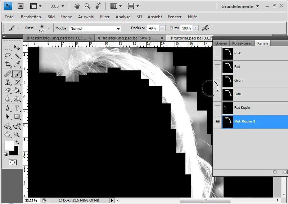Select the Type tool
The height and width of the screenshot is (204, 288).
(17, 108)
